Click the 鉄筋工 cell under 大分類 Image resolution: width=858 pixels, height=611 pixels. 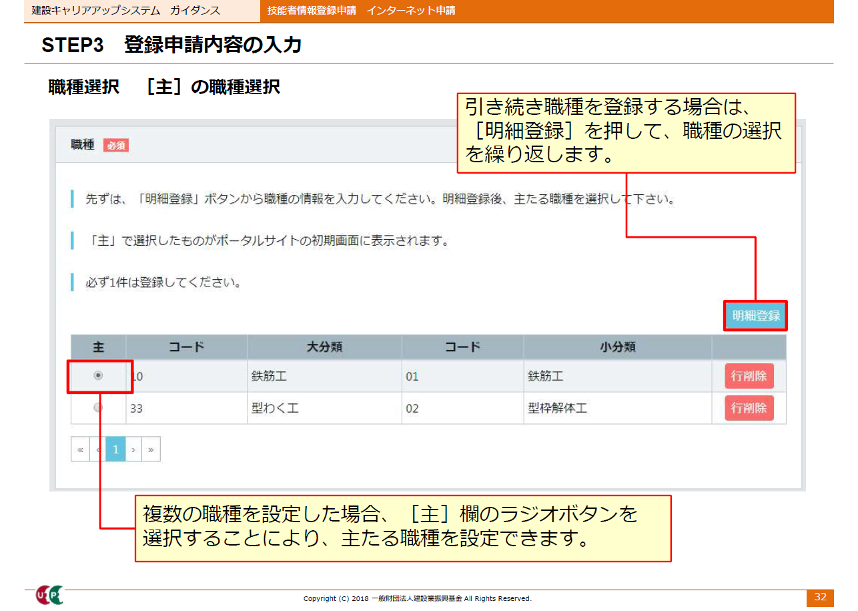click(324, 377)
